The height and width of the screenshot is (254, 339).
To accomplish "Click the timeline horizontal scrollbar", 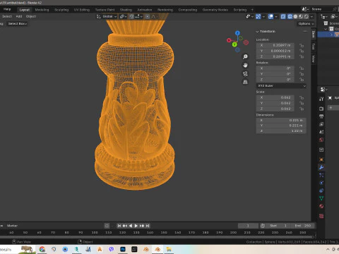I will point(157,237).
